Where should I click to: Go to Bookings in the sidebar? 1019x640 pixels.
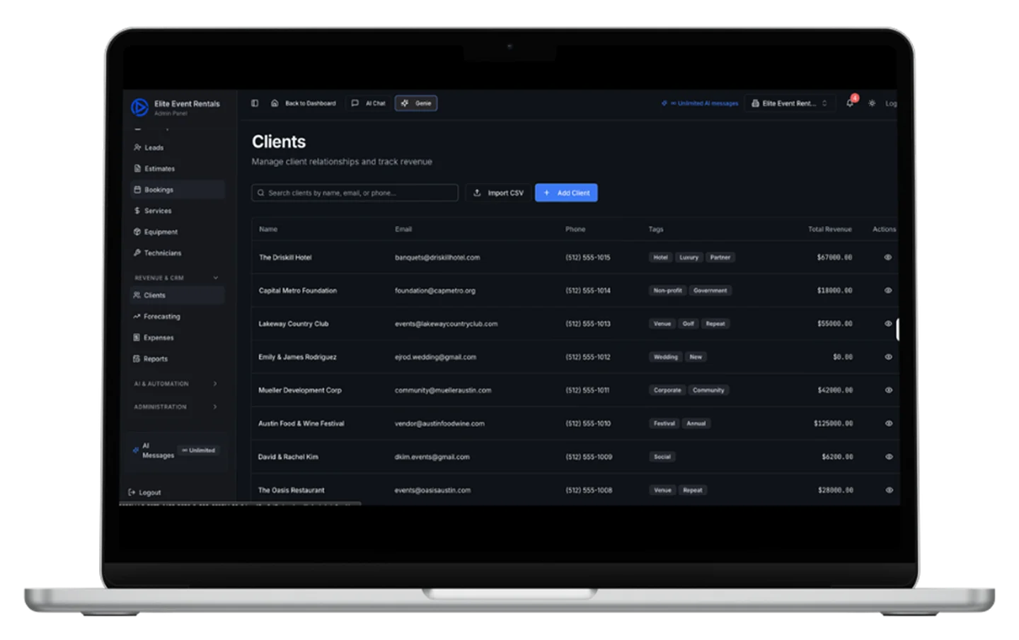click(x=159, y=190)
